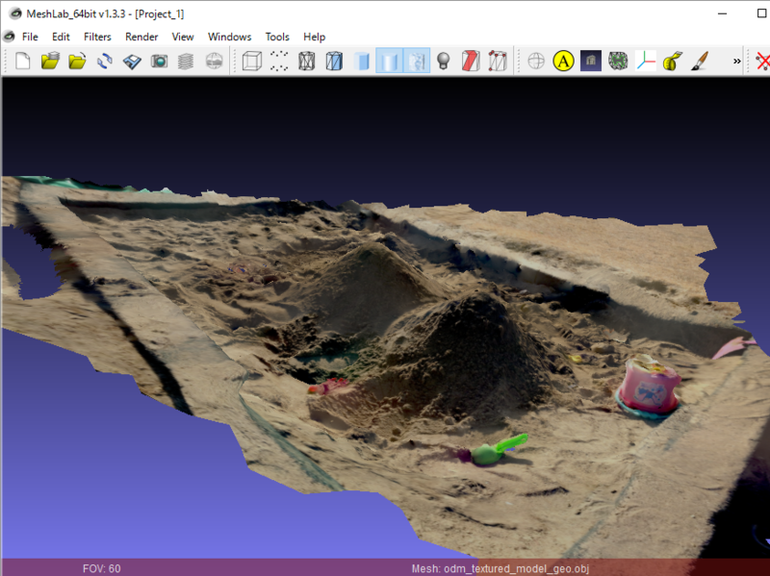Click the FOV: 60 readout
770x576 pixels.
tap(102, 568)
